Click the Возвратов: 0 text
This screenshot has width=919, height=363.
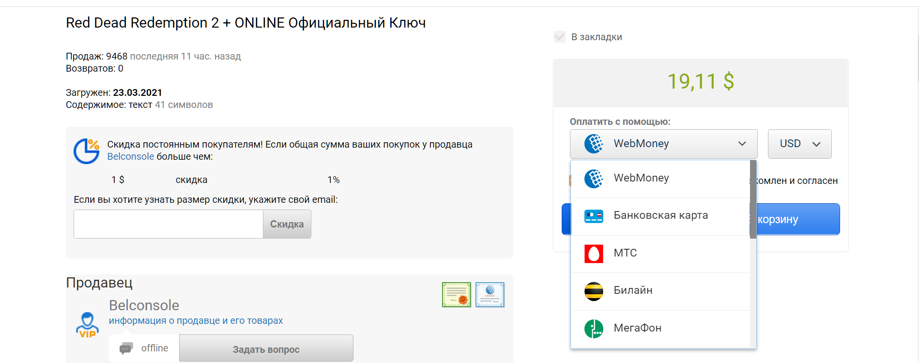[x=94, y=68]
